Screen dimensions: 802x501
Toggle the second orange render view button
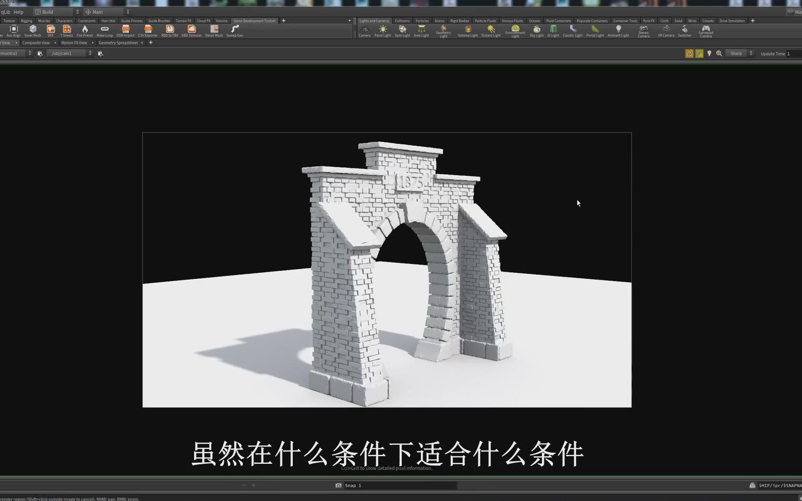699,54
